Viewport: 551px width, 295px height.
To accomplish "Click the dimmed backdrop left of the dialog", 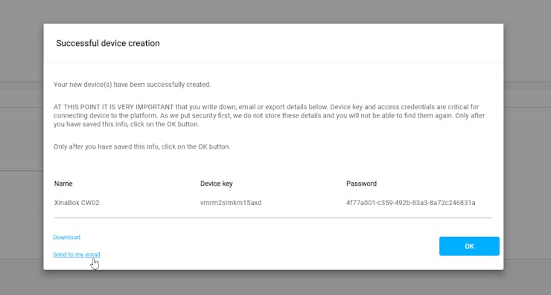I will (21, 147).
